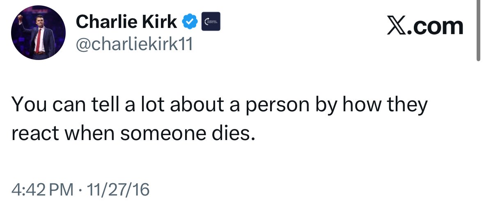484x214 pixels.
Task: Click the vertical scrollbar on the right edge
Action: 478,30
